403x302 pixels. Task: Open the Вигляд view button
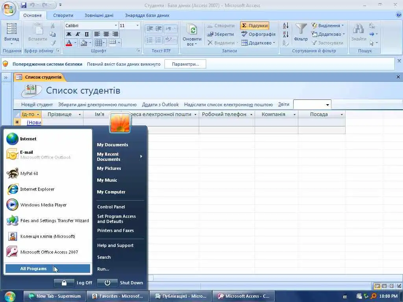click(x=11, y=34)
